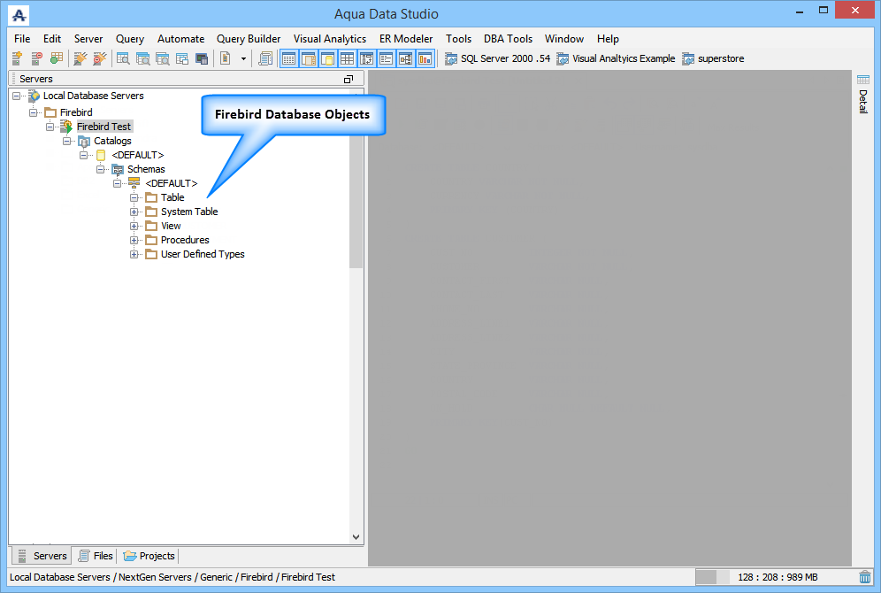Select the User Defined Types tree item
The image size is (881, 593).
(203, 254)
